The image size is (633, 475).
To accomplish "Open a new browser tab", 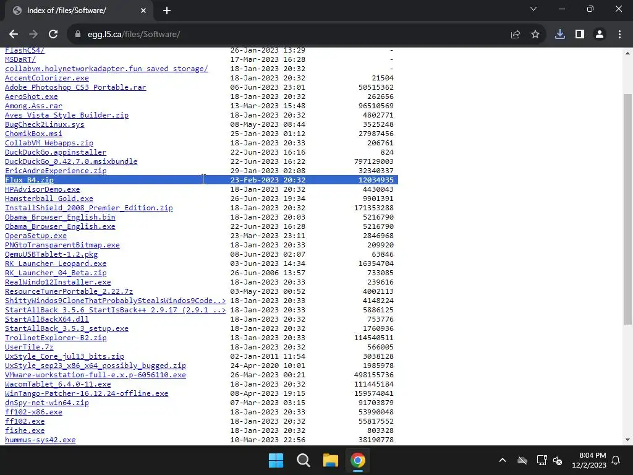I will (167, 11).
